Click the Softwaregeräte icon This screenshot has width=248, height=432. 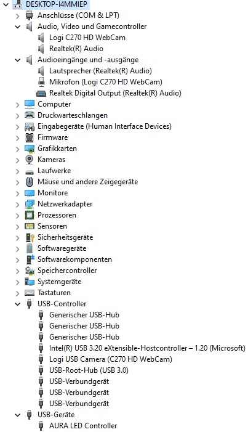(x=29, y=248)
